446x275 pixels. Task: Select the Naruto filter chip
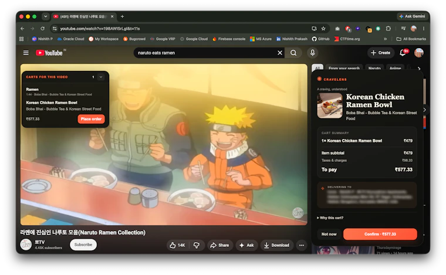(374, 68)
